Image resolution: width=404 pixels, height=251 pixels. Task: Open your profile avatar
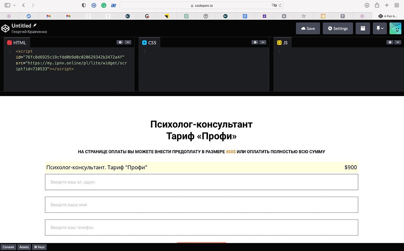click(x=395, y=28)
